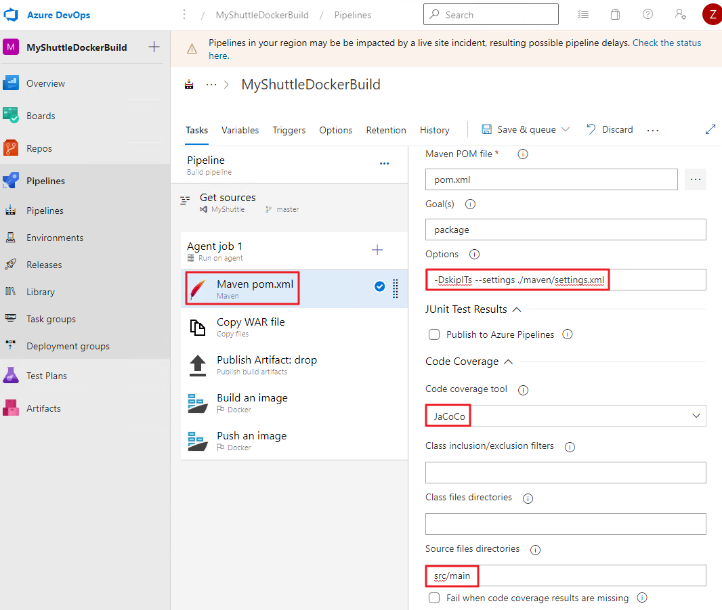Select the Copy WAR file task

coord(294,327)
